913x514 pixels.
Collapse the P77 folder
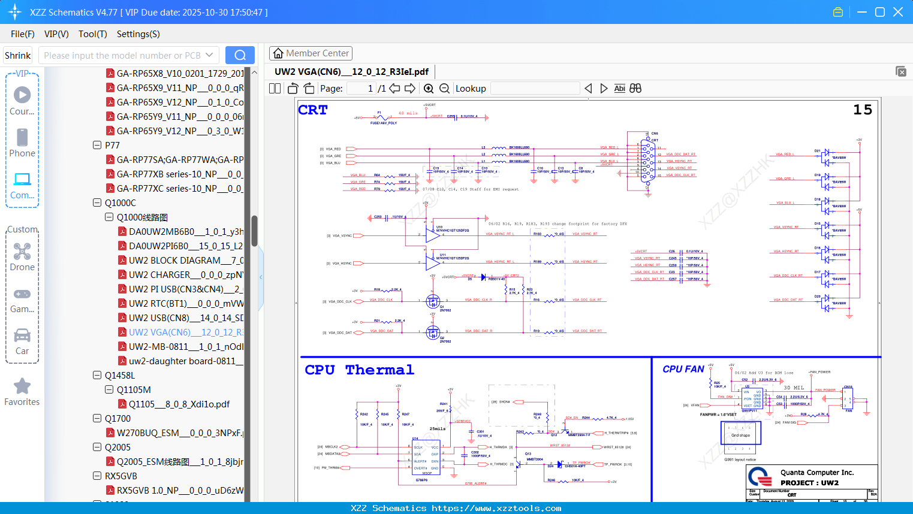[x=97, y=145]
